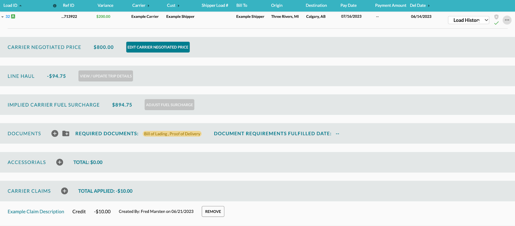The height and width of the screenshot is (226, 515).
Task: Click the Destination column header
Action: click(316, 5)
